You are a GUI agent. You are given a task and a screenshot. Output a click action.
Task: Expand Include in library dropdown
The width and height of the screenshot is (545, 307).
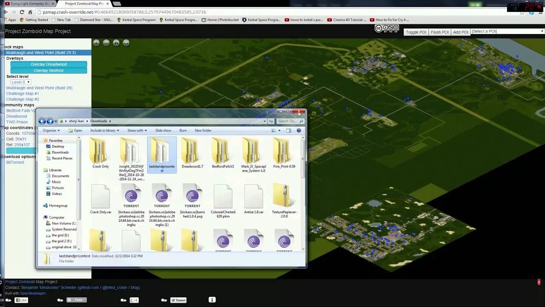point(105,130)
